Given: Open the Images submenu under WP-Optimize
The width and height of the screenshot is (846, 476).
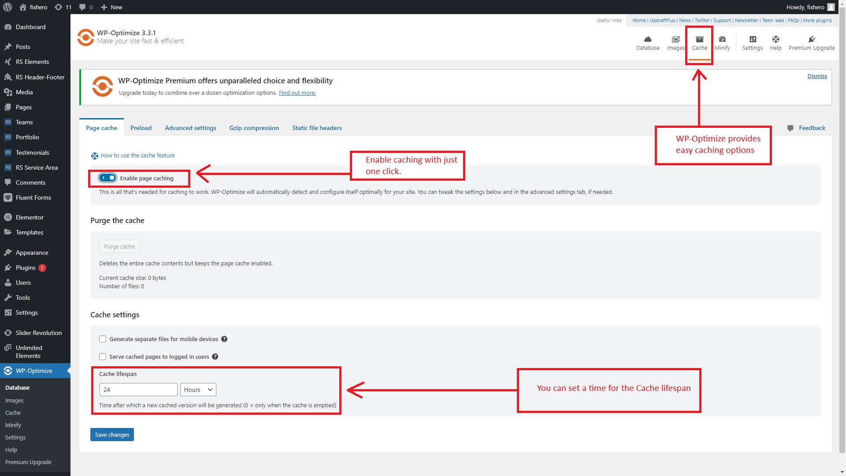Looking at the screenshot, I should coord(14,400).
